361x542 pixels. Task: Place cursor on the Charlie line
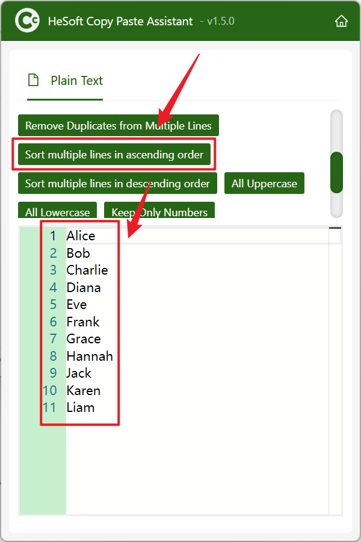[87, 270]
